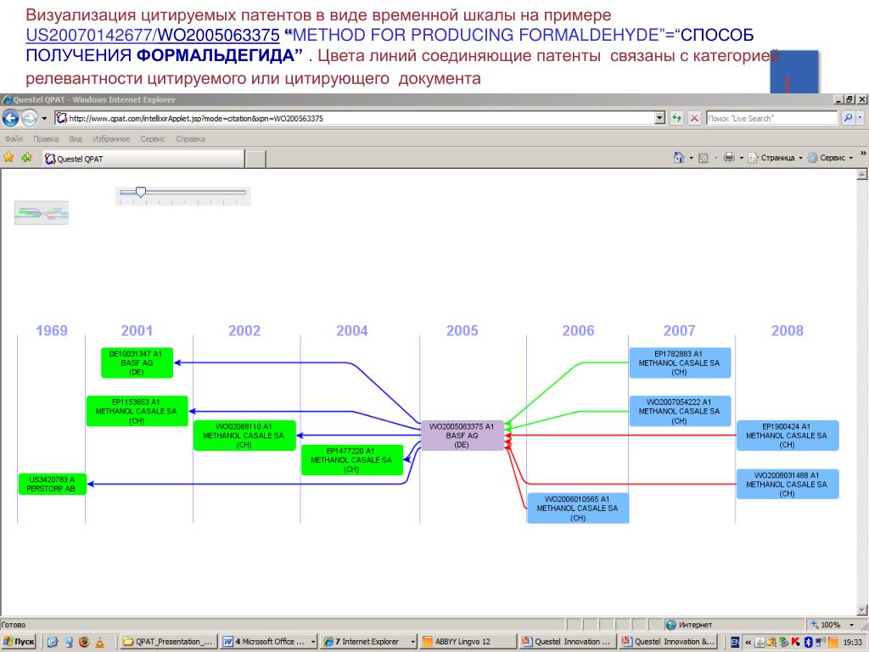Select the EP1900424 A1 patent box

point(787,436)
